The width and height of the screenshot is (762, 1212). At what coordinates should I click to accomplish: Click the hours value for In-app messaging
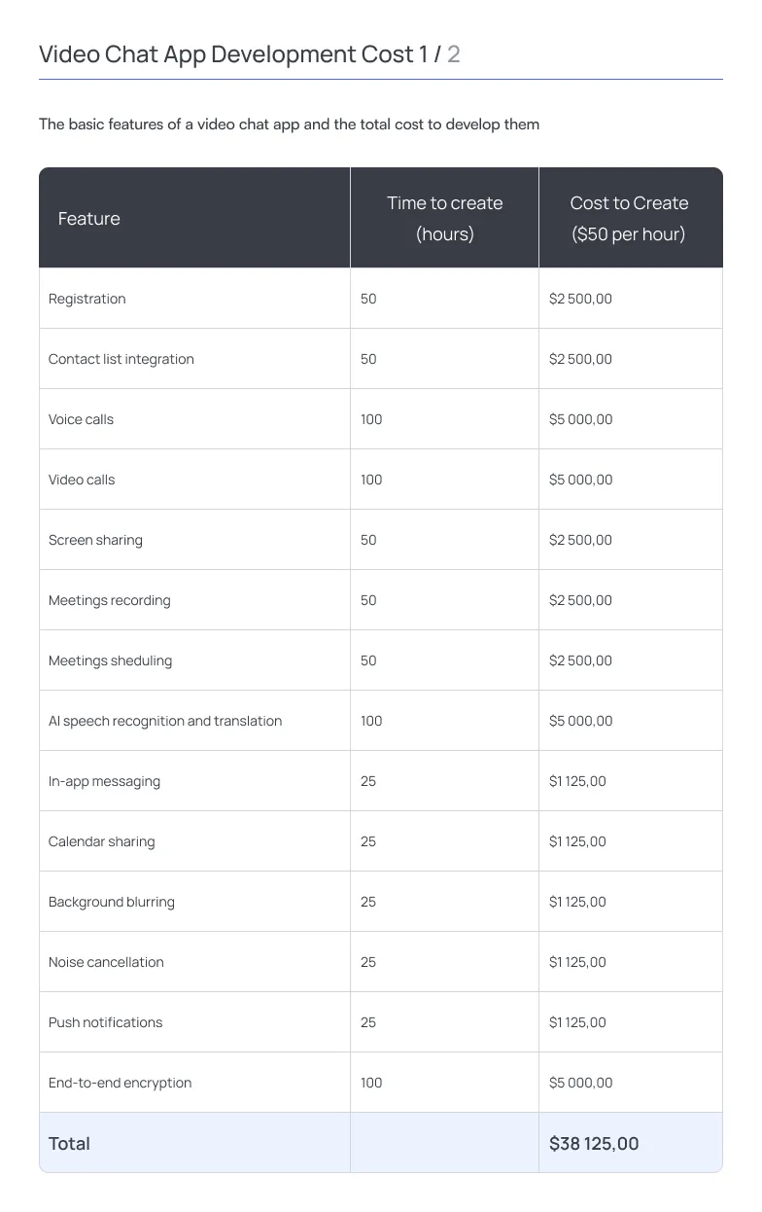click(x=368, y=781)
